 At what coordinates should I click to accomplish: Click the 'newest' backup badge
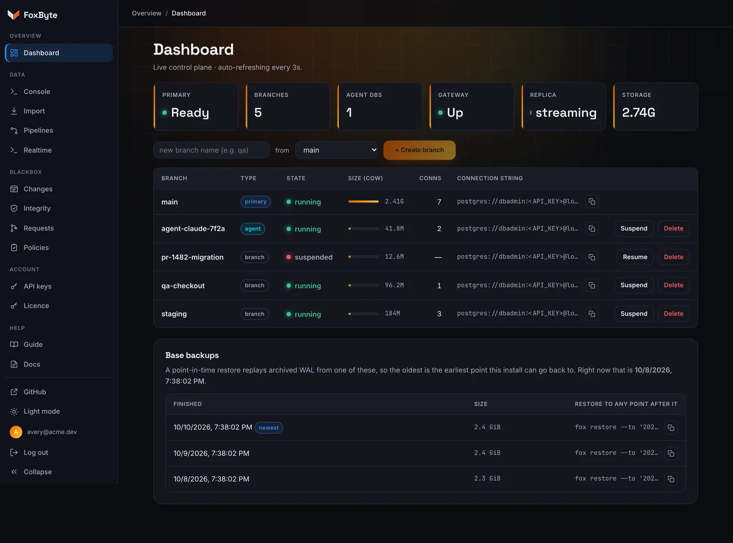(x=268, y=428)
